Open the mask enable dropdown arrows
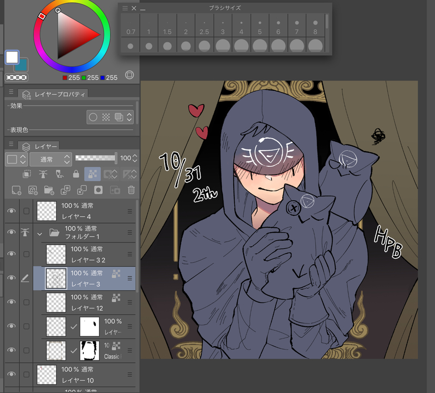 tap(115, 174)
